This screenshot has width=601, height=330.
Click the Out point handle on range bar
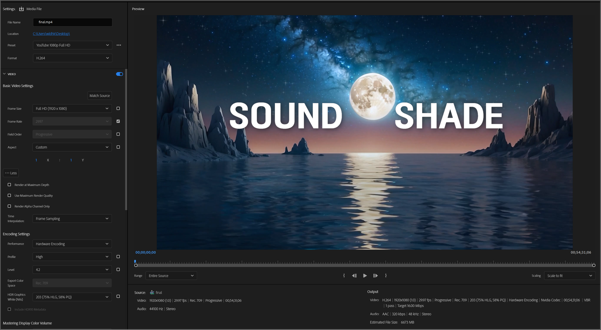(594, 265)
